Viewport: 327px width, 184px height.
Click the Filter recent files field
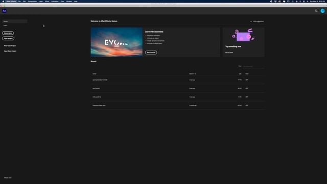click(x=253, y=66)
